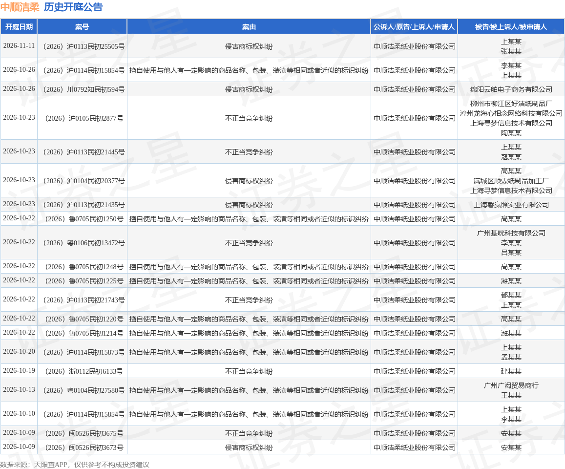This screenshot has height=469, width=565.
Task: Select the 历史开庭公告 heading
Action: coord(74,7)
